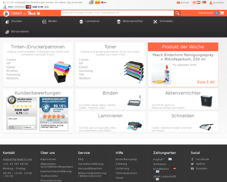This screenshot has height=182, width=227.
Task: Open the Brother ink cartridges link
Action: click(12, 71)
